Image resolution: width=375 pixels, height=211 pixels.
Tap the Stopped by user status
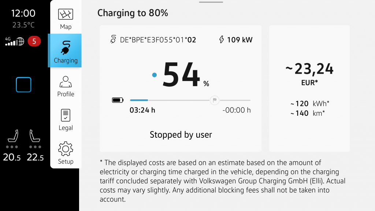point(181,135)
